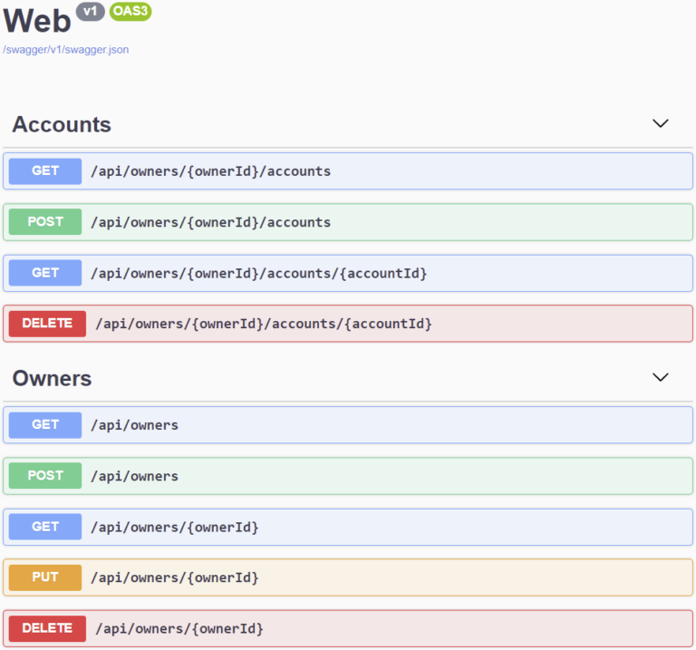Click GET badge for /api/owners/{ownerId}
Screen dimensions: 696x650
[x=45, y=527]
